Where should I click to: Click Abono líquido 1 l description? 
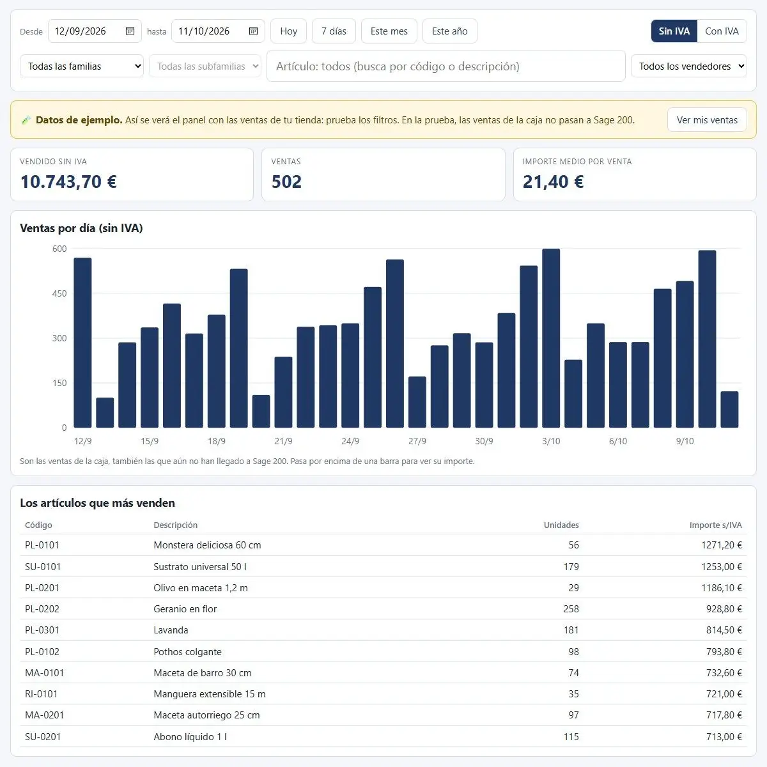pyautogui.click(x=190, y=736)
